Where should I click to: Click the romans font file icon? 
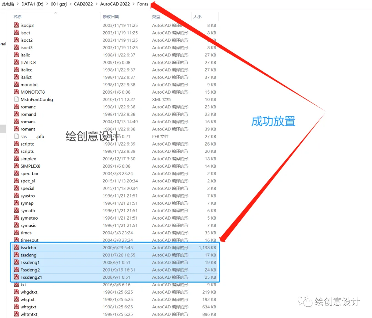(x=17, y=121)
